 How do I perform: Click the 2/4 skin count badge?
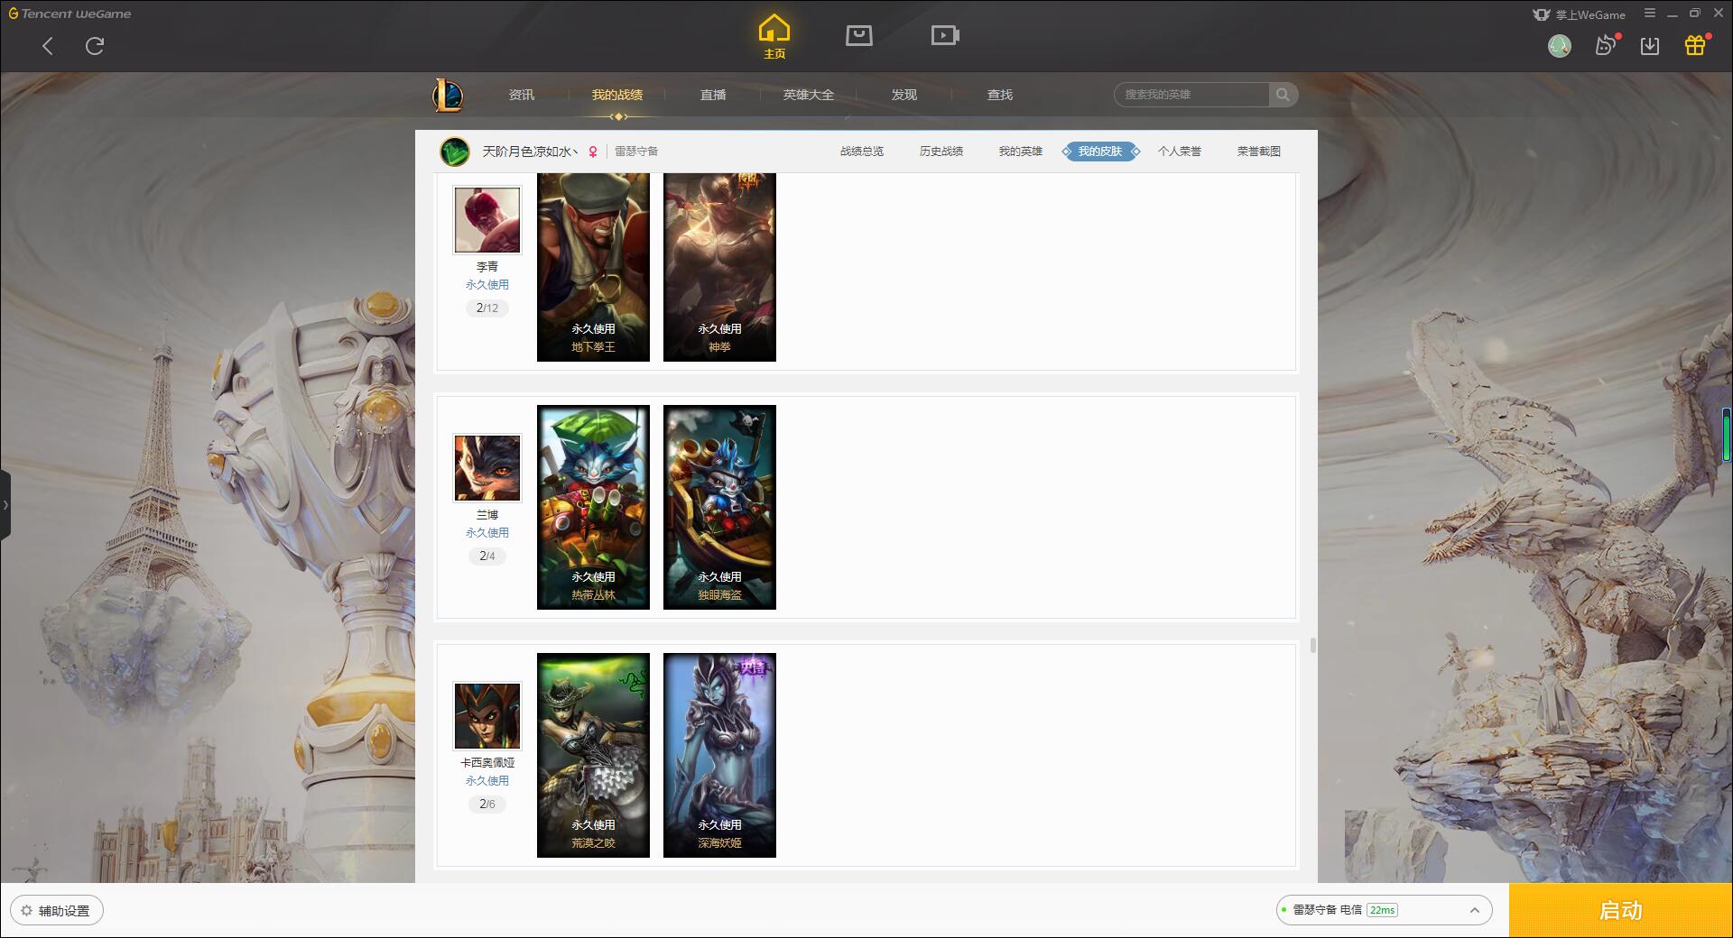[x=487, y=556]
